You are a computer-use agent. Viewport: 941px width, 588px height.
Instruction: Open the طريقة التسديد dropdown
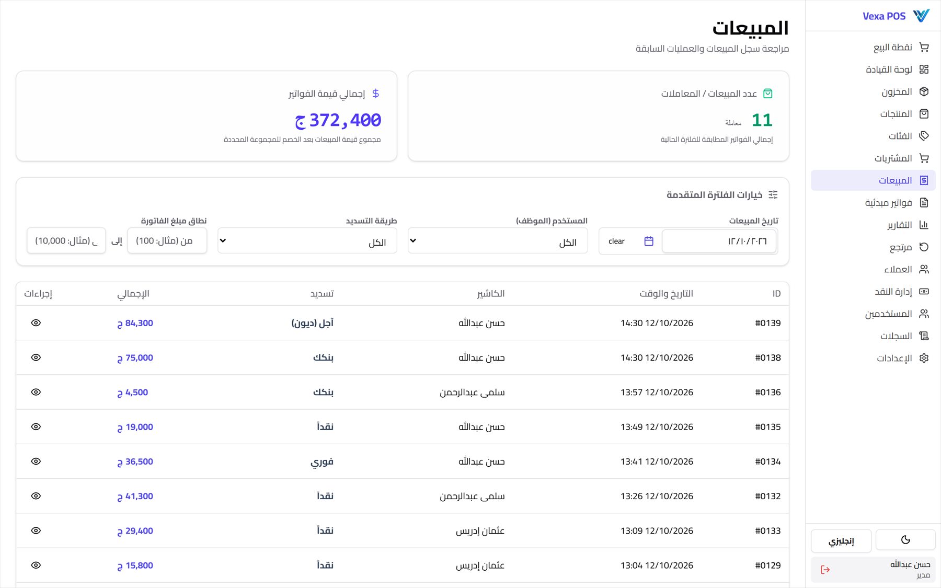point(307,241)
